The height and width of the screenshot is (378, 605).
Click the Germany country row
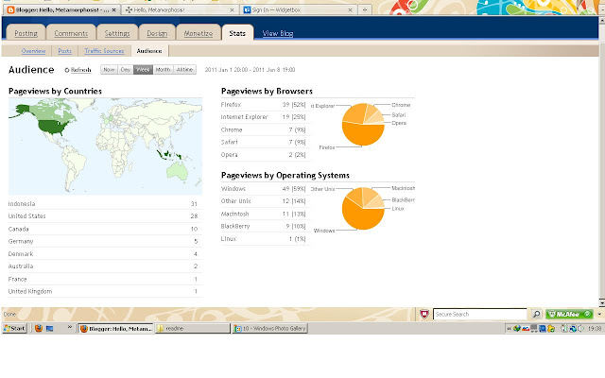click(105, 241)
